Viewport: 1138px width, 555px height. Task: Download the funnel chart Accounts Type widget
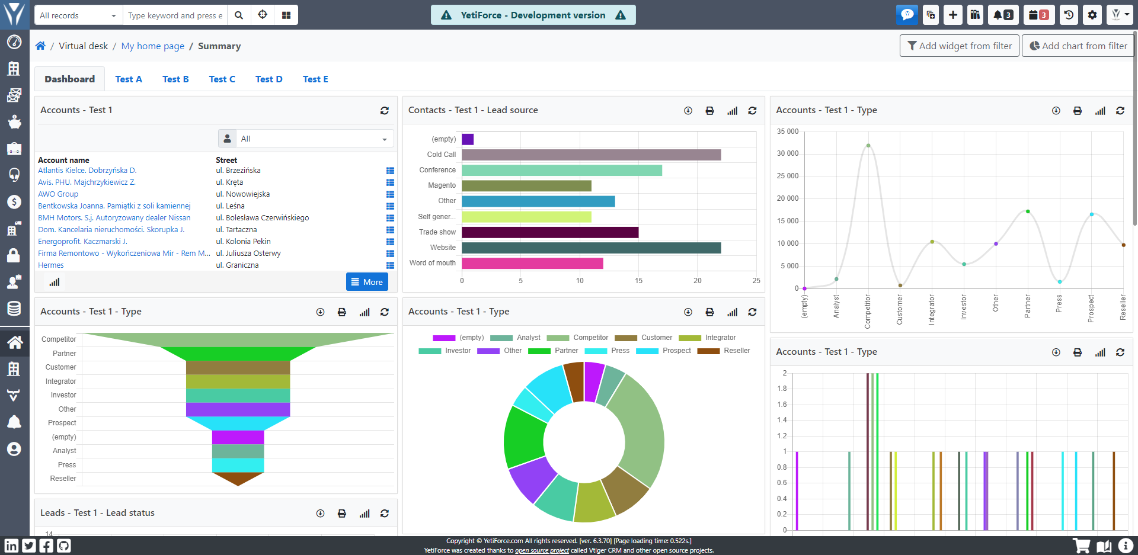(320, 312)
